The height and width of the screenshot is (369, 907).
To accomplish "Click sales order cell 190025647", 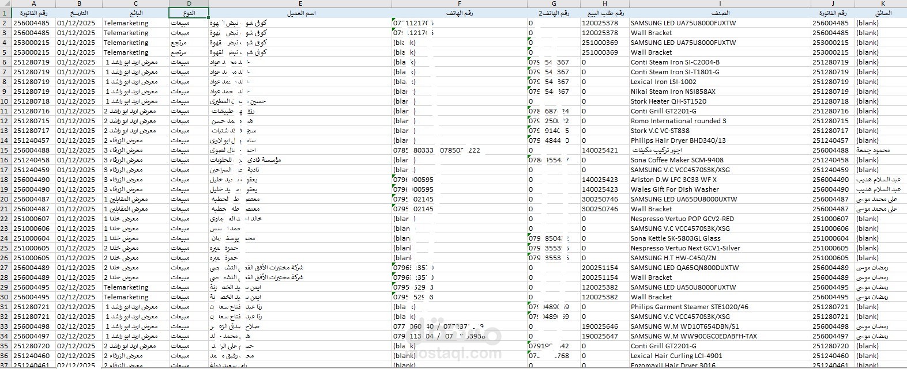I will (605, 336).
